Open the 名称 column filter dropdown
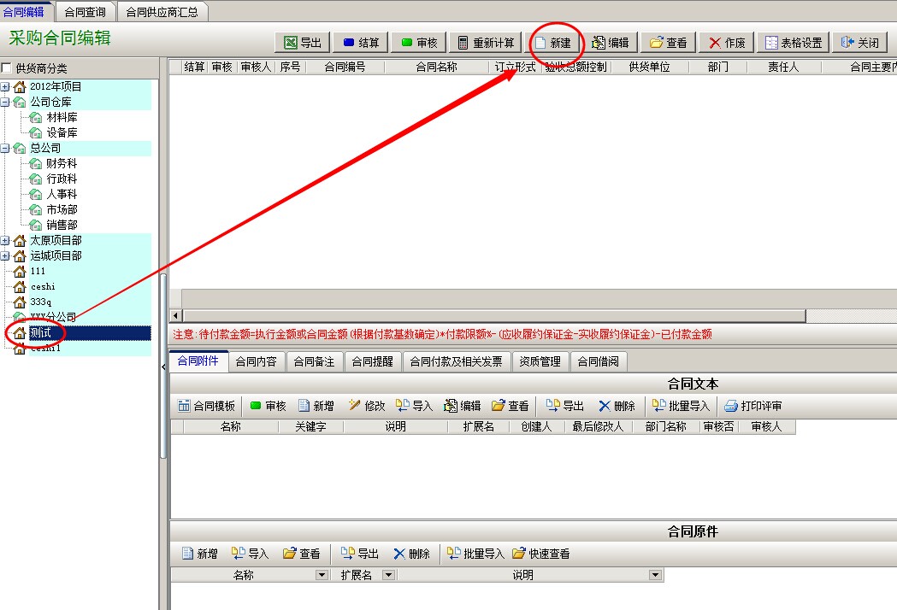The width and height of the screenshot is (897, 610). (322, 576)
